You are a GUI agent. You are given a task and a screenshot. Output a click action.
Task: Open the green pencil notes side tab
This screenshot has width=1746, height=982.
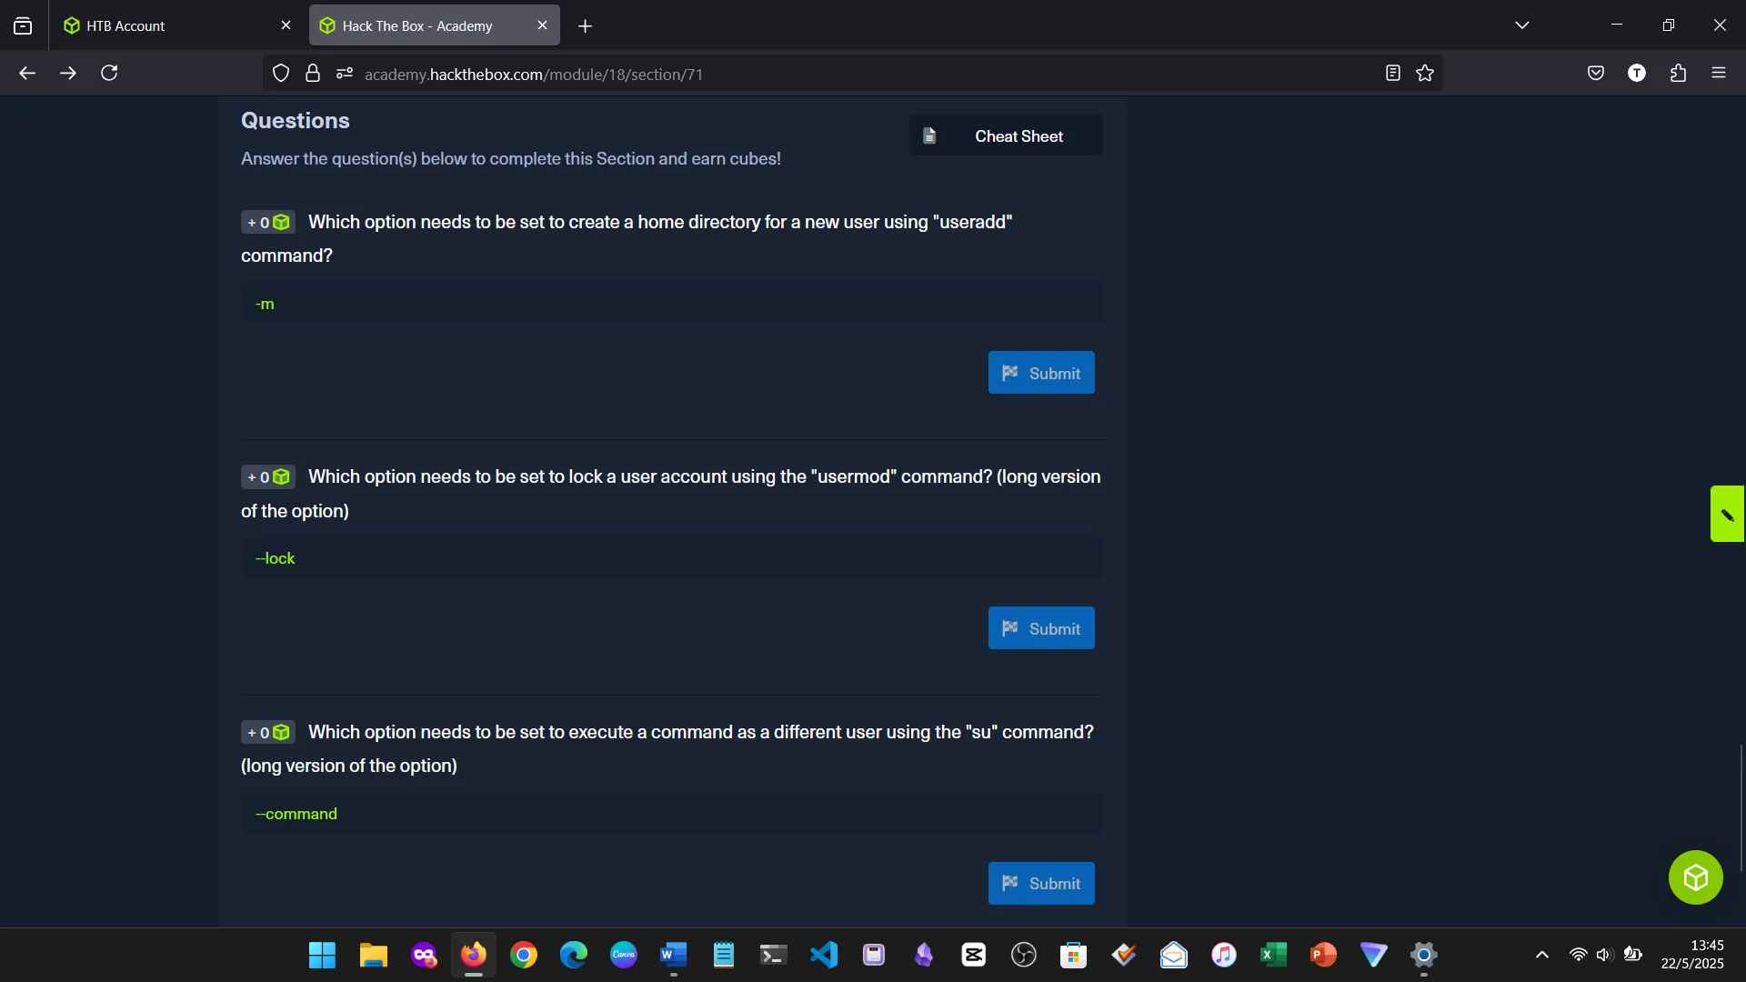[x=1727, y=515]
